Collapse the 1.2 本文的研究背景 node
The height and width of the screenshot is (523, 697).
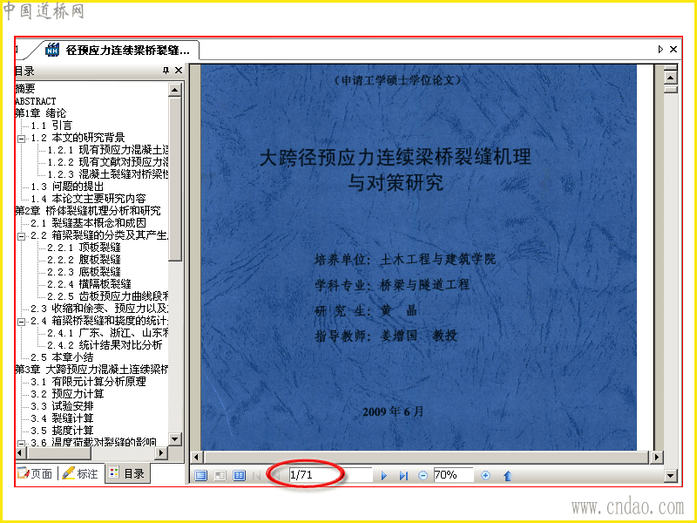(21, 139)
